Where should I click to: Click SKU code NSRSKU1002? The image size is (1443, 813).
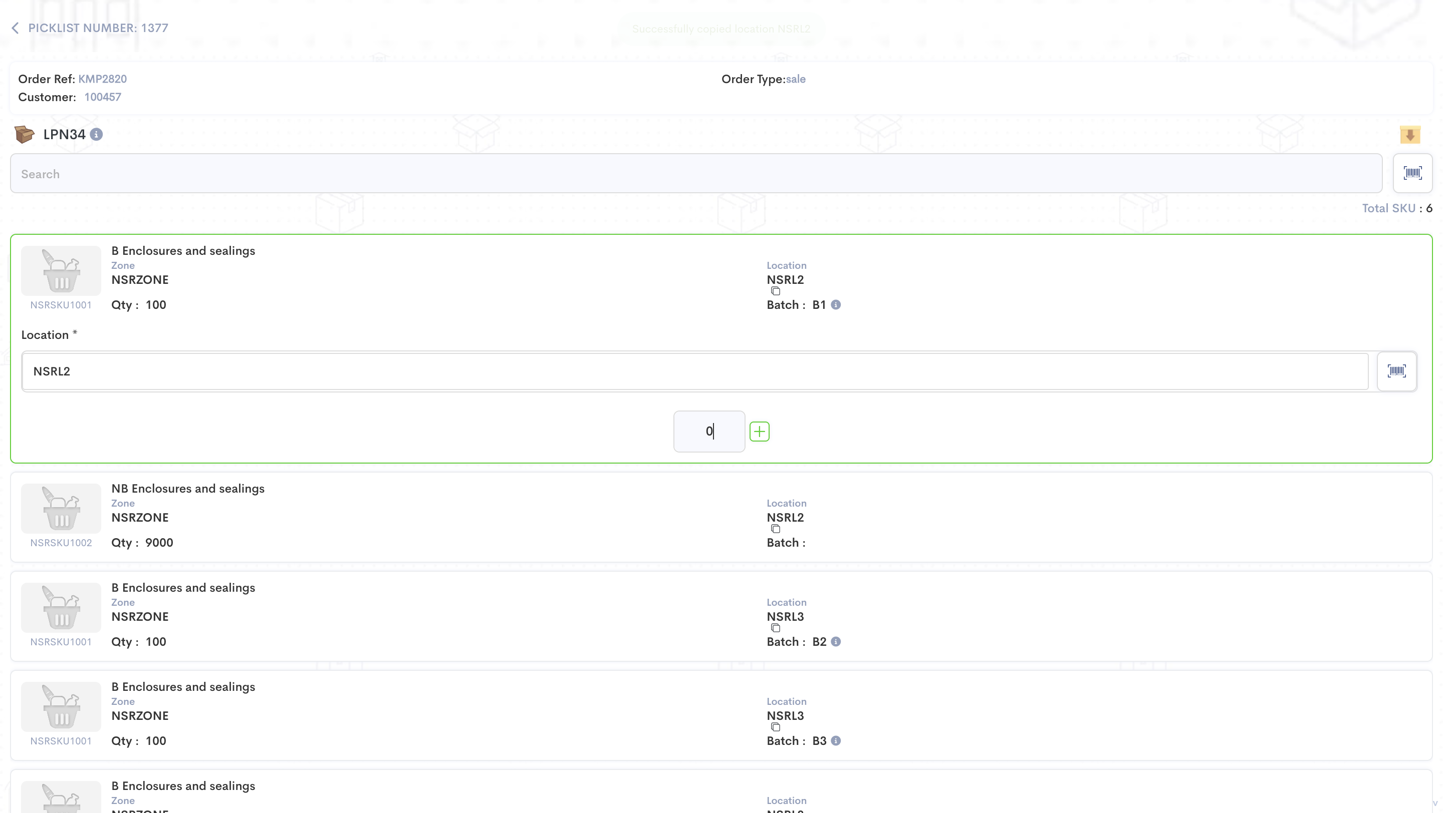(x=61, y=543)
